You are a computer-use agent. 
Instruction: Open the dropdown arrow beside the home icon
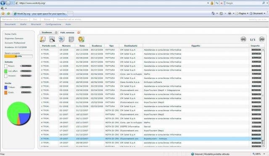217,13
